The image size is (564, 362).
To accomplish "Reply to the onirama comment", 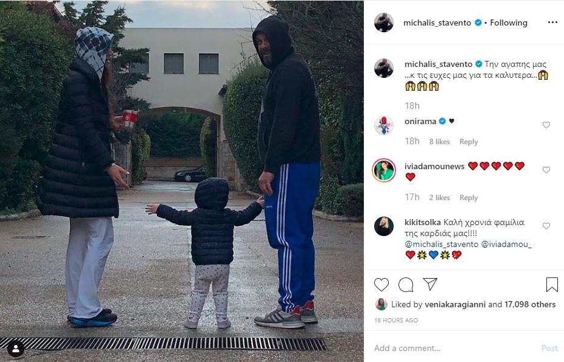I will pyautogui.click(x=468, y=142).
